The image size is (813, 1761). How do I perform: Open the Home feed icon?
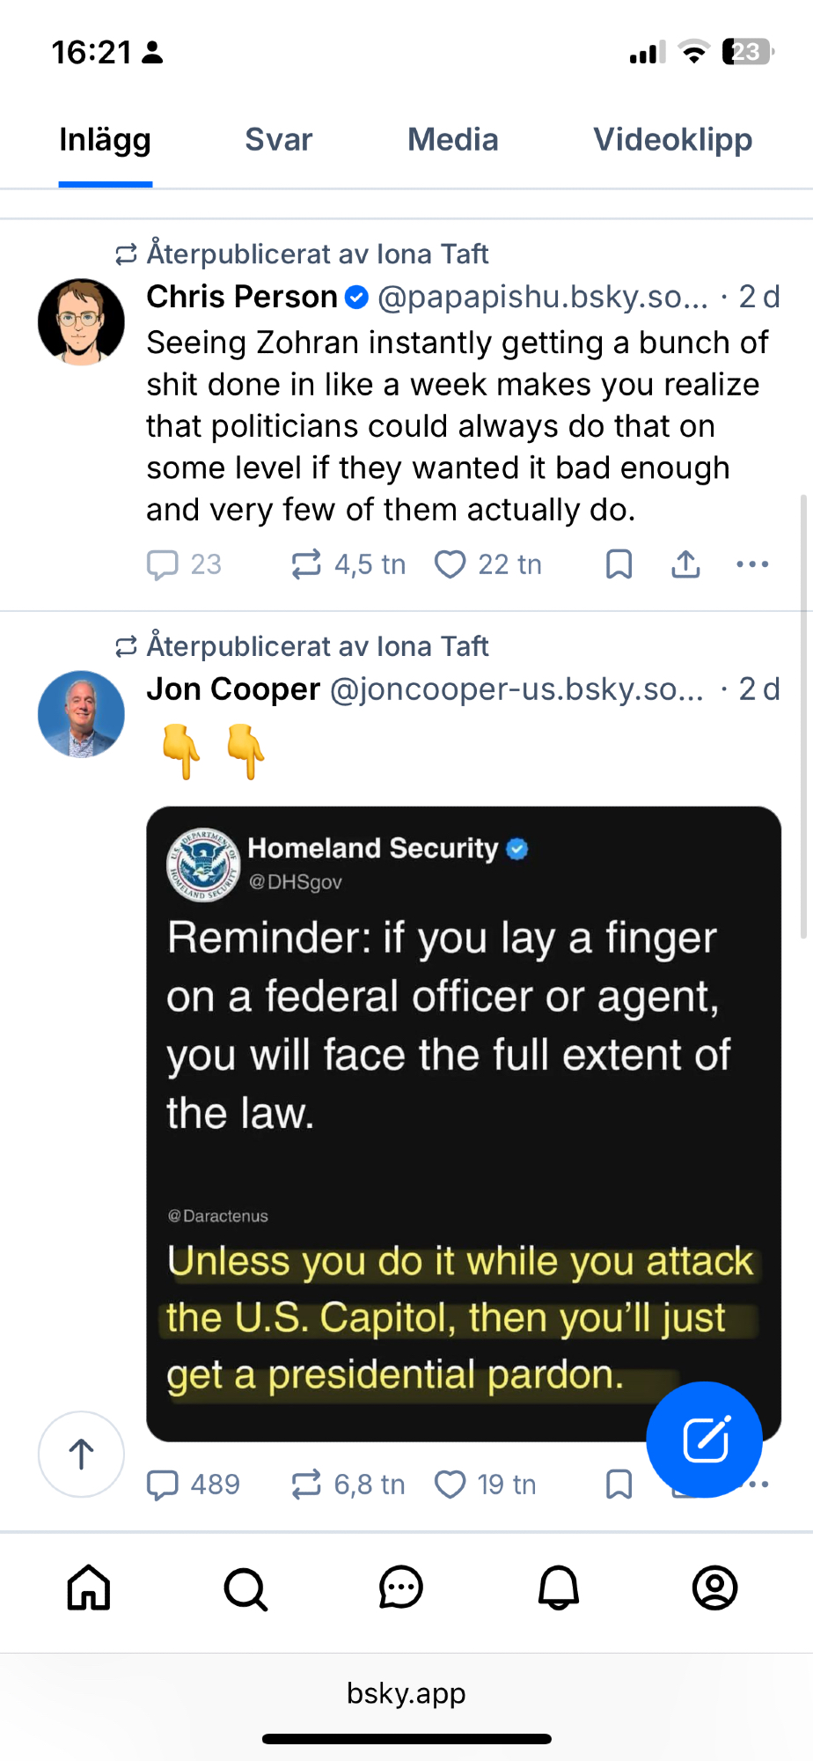click(89, 1588)
